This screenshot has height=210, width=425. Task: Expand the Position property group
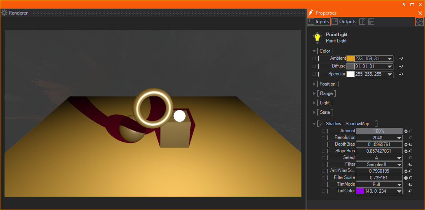coord(314,84)
